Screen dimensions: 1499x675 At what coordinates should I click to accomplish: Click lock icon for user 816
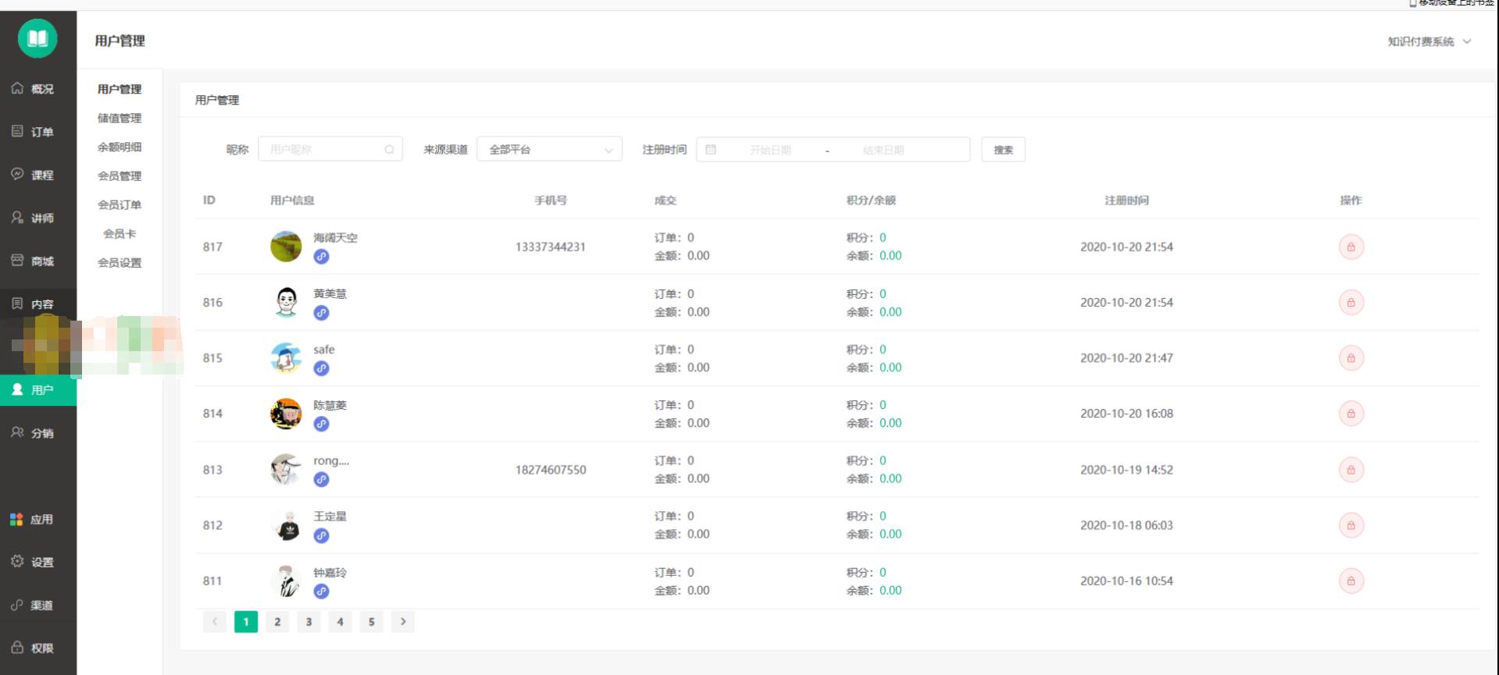point(1351,302)
